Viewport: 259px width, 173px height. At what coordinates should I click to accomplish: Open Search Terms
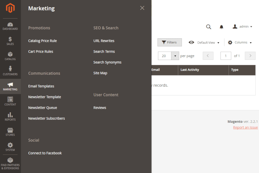point(104,52)
